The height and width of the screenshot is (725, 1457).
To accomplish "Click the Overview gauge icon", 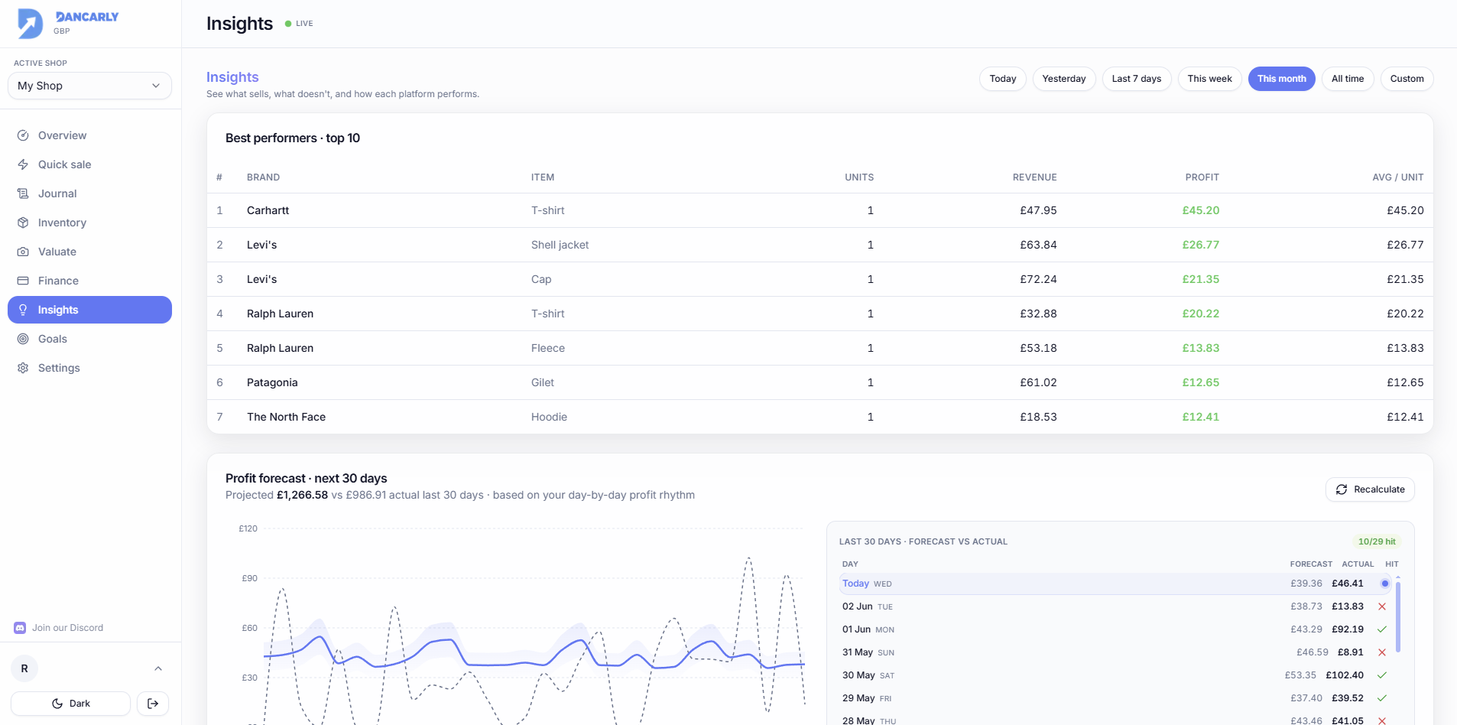I will (23, 135).
